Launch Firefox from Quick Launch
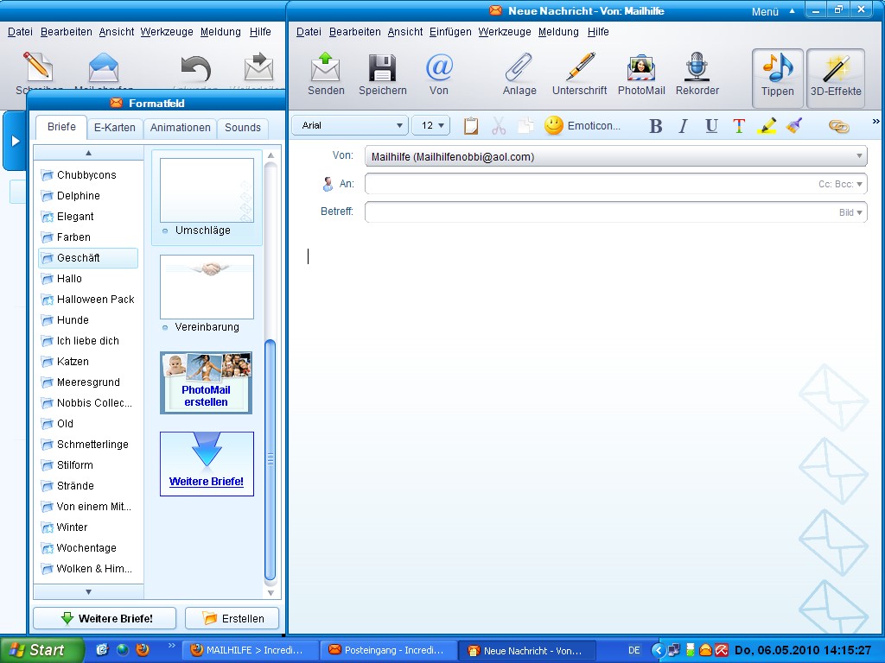Viewport: 885px width, 663px height. pyautogui.click(x=143, y=649)
